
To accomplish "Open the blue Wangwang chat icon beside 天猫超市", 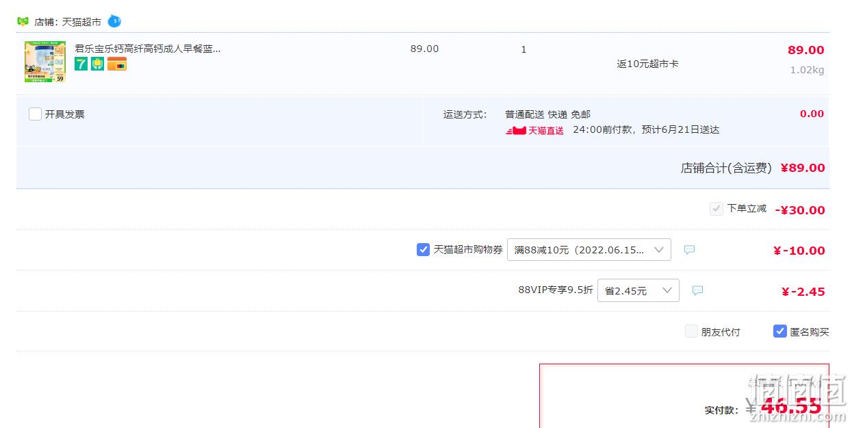I will coord(114,21).
